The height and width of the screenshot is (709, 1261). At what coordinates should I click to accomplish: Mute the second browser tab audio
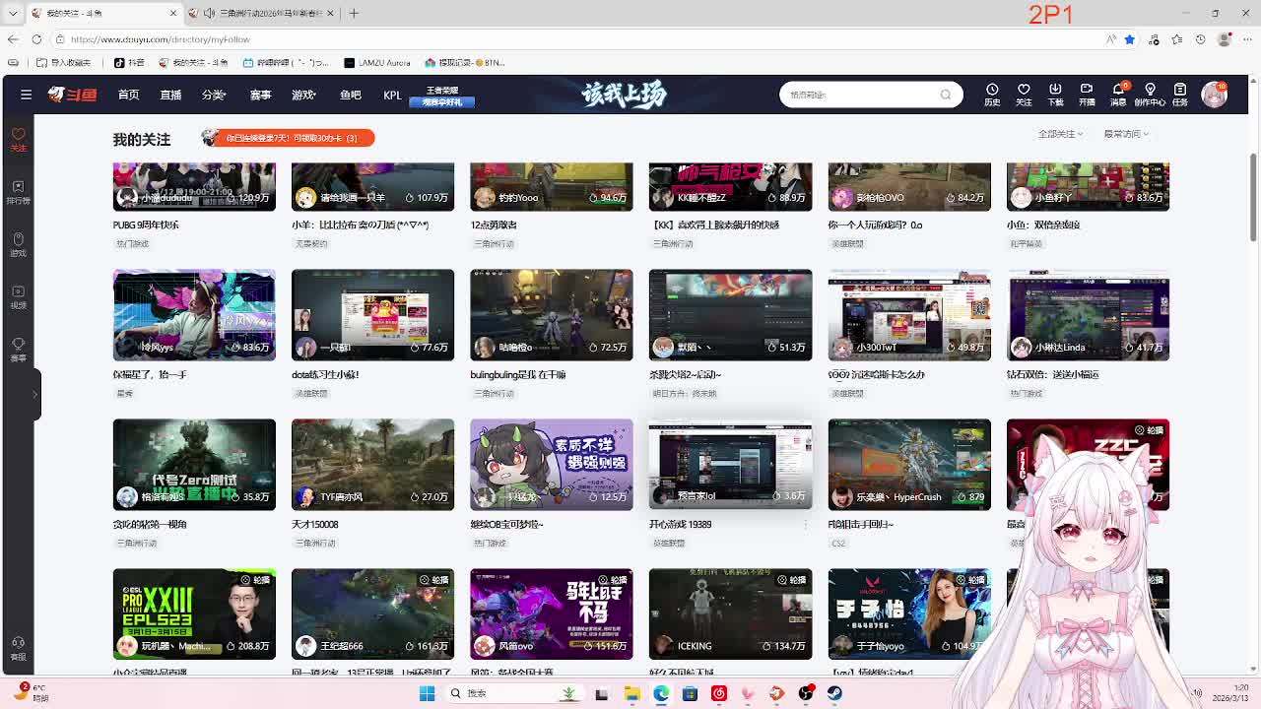(x=209, y=13)
